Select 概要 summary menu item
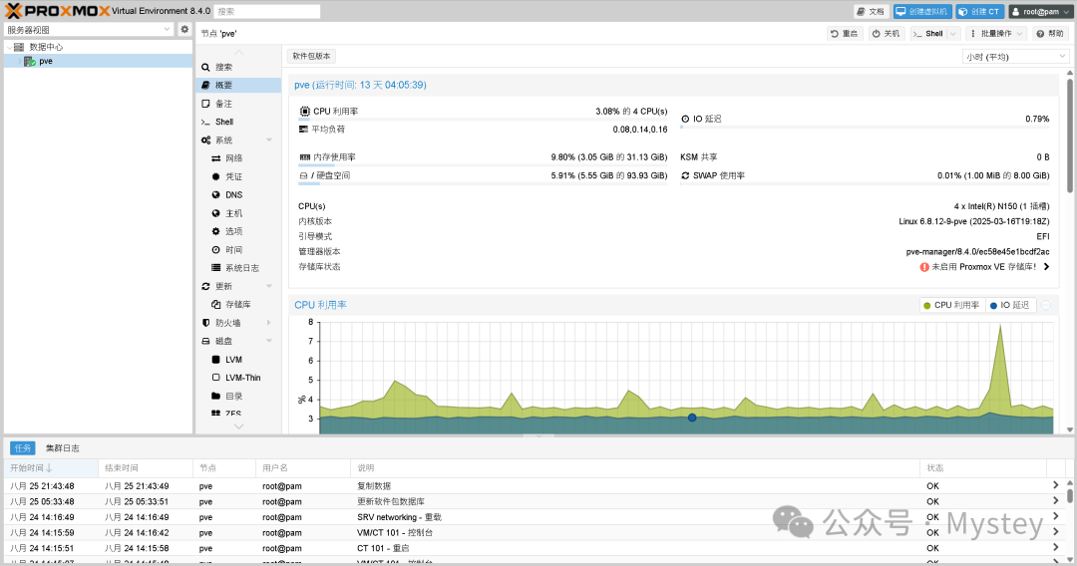The image size is (1077, 566). [x=238, y=85]
